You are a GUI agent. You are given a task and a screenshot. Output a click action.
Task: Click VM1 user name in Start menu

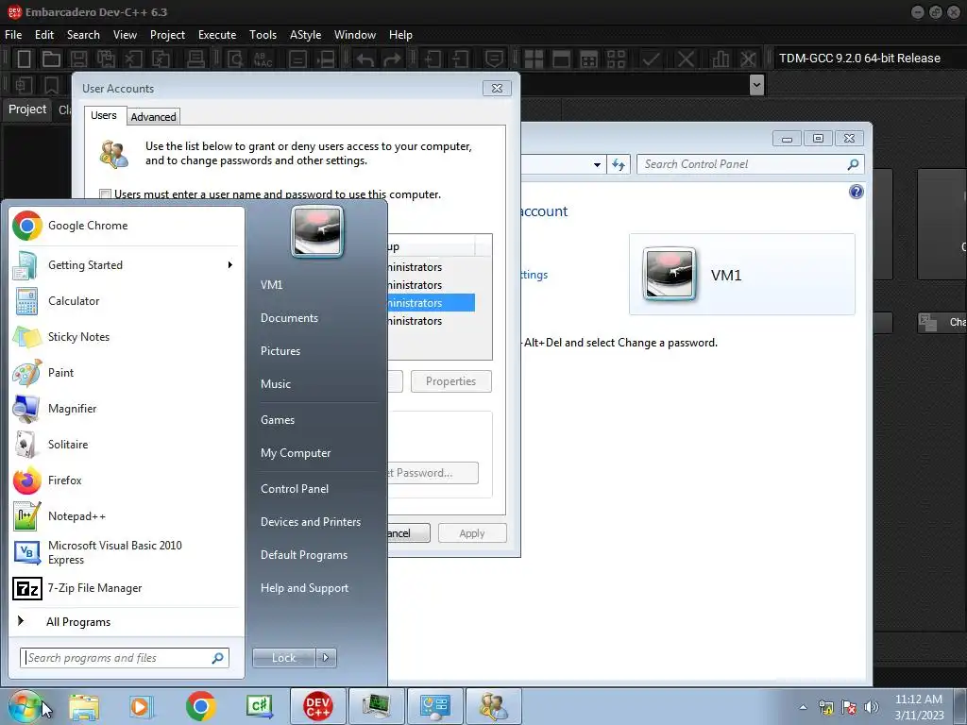tap(271, 285)
